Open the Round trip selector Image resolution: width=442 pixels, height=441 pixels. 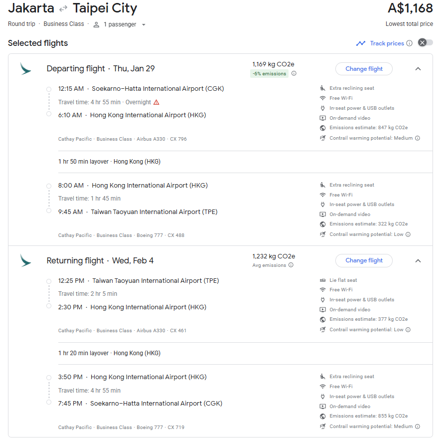click(x=21, y=24)
